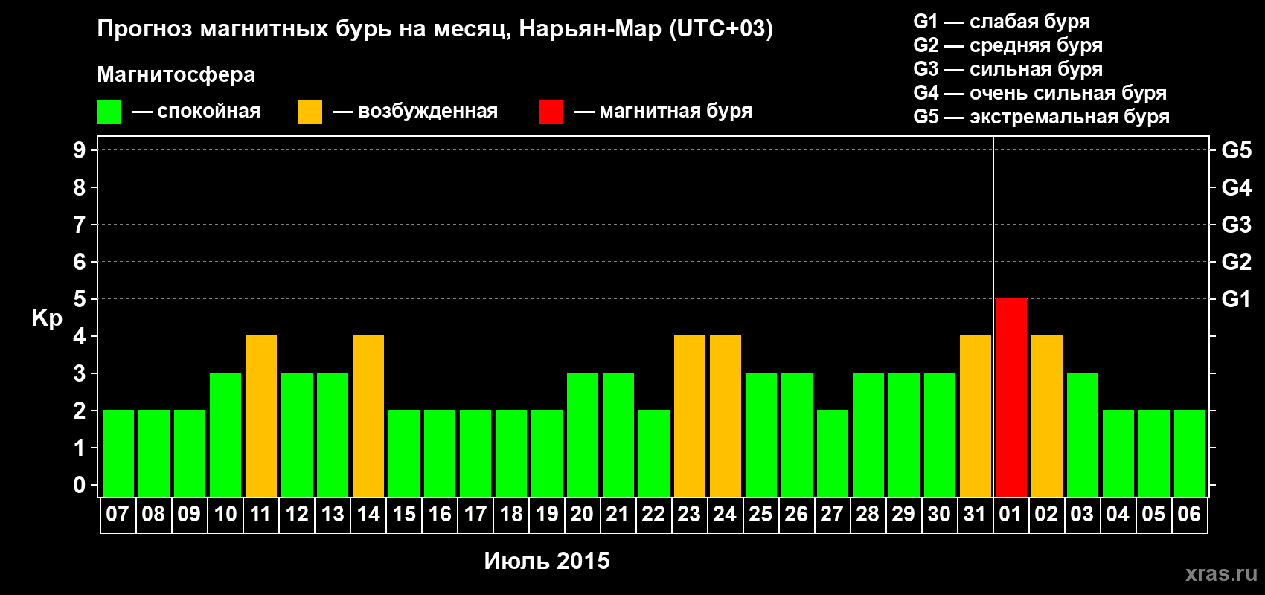This screenshot has width=1265, height=595.
Task: Click the orange bar above date 24
Action: pyautogui.click(x=726, y=416)
